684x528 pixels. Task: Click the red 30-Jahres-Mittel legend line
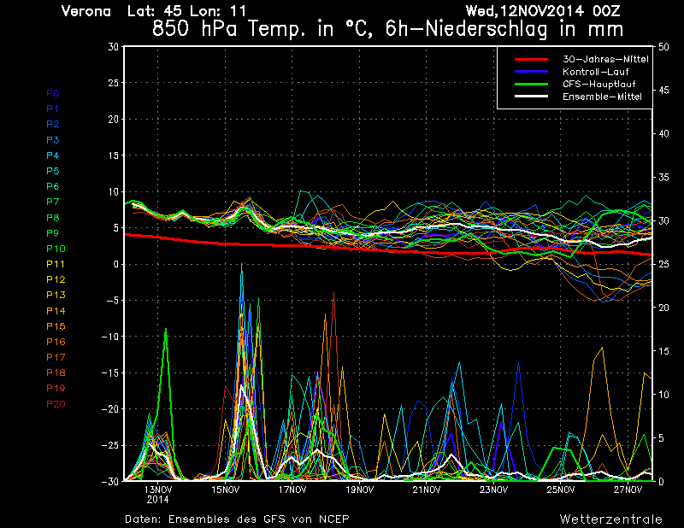[531, 59]
